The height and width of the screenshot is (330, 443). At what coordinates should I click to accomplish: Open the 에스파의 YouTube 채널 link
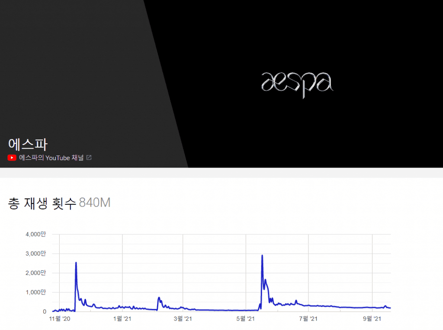(x=51, y=158)
